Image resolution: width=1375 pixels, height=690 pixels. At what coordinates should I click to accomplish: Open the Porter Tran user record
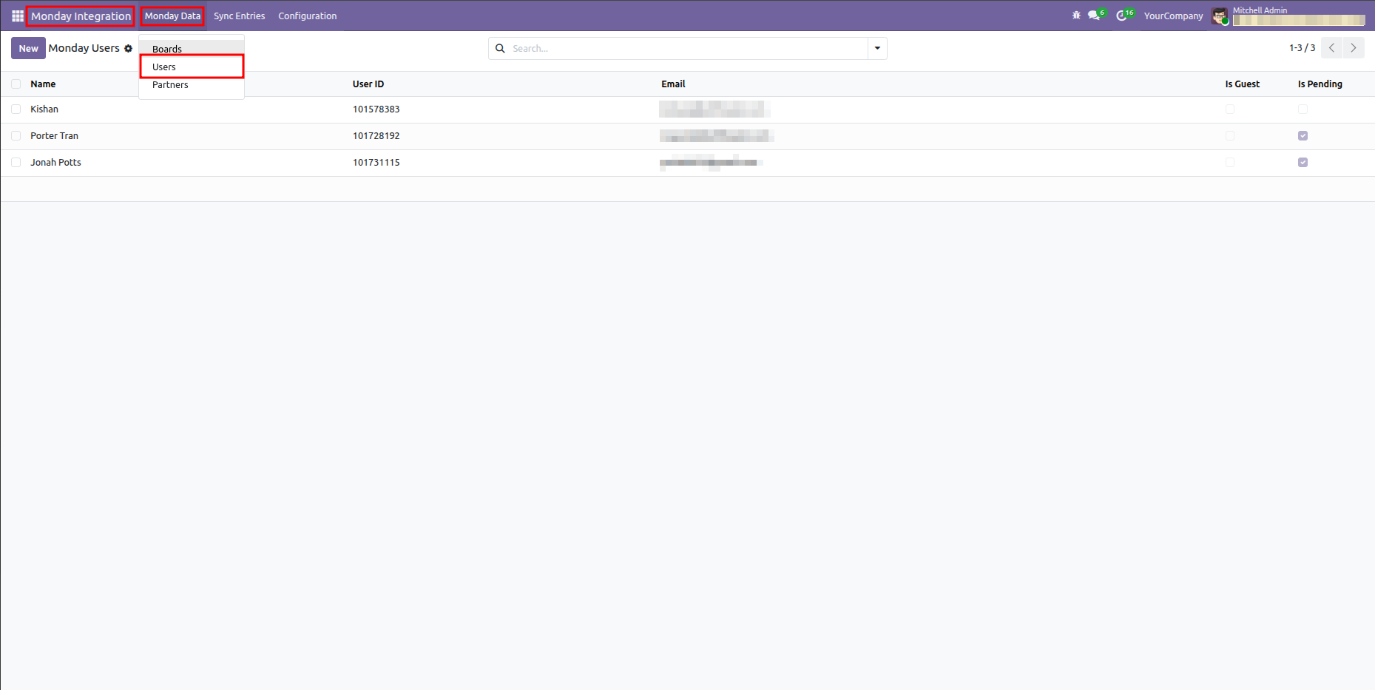click(54, 136)
